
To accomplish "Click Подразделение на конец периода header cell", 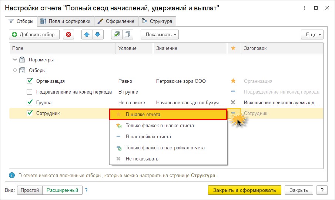I will (282, 92).
